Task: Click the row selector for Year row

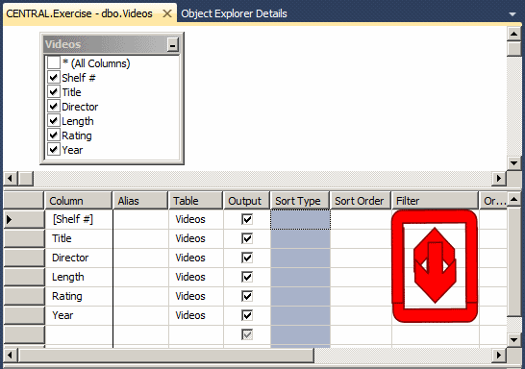Action: 24,315
